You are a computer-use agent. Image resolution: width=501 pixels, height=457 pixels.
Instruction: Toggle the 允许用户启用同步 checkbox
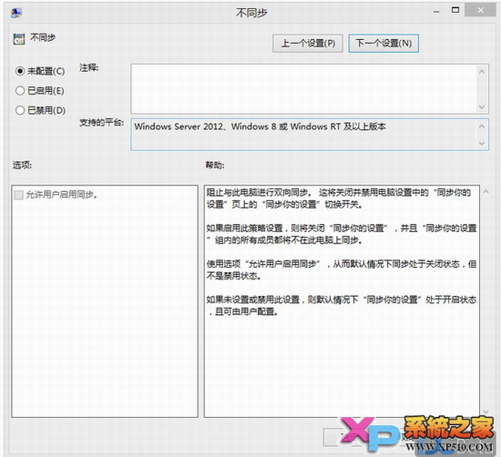point(19,195)
